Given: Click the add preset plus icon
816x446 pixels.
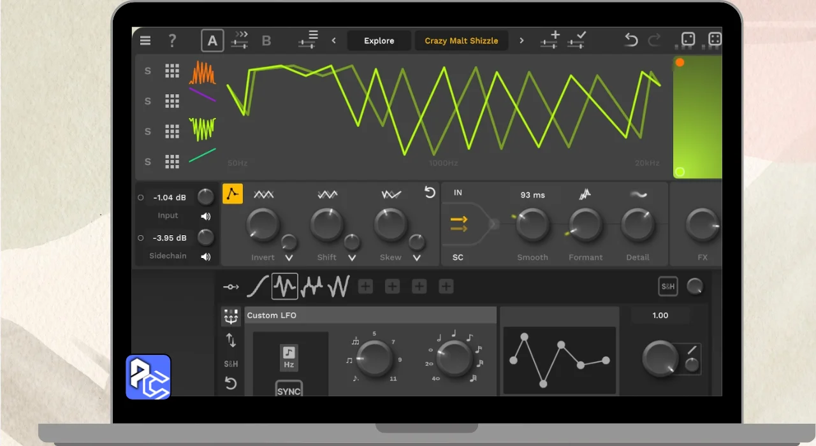Looking at the screenshot, I should coord(550,40).
